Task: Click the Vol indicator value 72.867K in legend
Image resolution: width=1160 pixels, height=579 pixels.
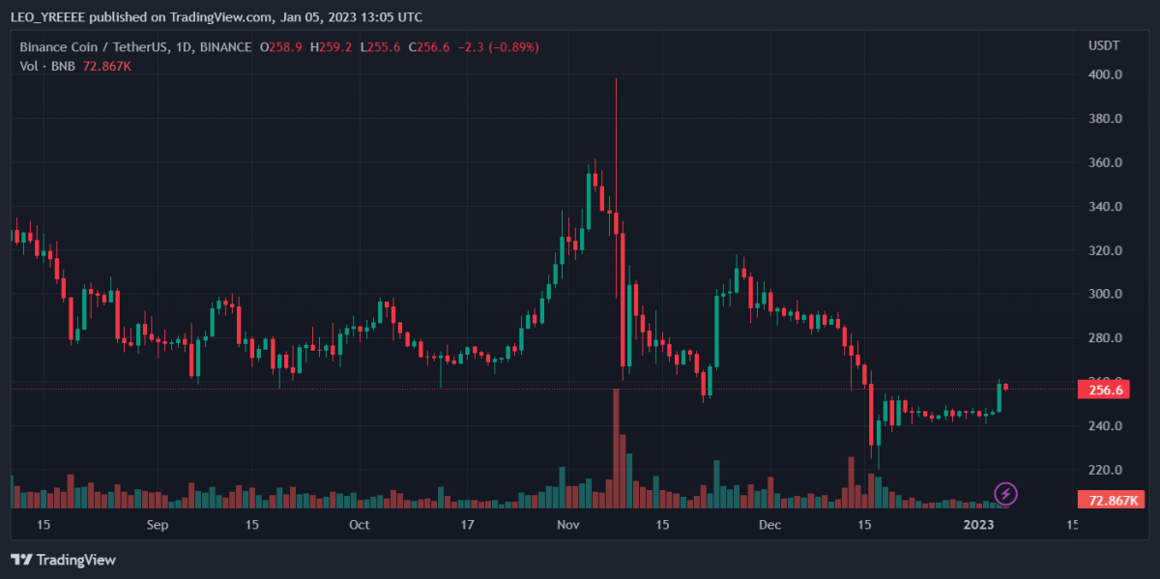Action: point(108,66)
